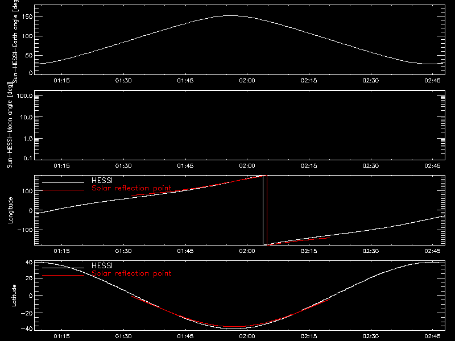Click the 1.0 tick on the Moon angle axis
Viewport: 455px width, 341px height.
(x=28, y=139)
